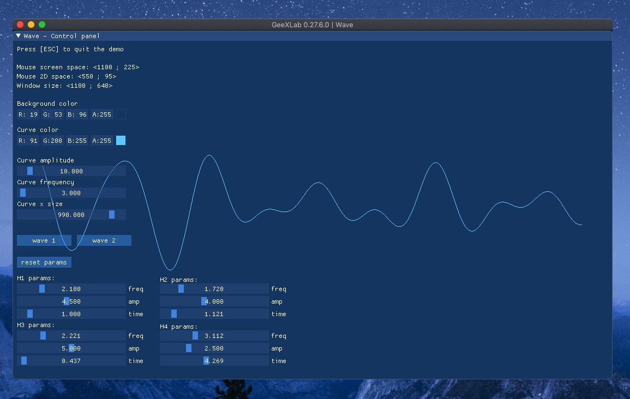Select the background color R: 19 field

[28, 114]
